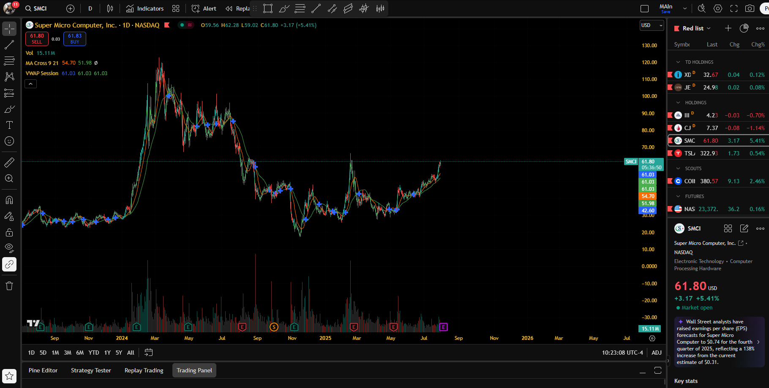
Task: Collapse the TD HOLDINGS section
Action: pos(678,62)
